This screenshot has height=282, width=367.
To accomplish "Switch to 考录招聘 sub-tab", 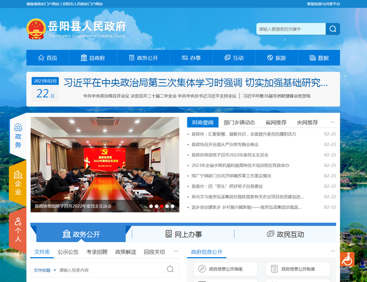I will (97, 252).
